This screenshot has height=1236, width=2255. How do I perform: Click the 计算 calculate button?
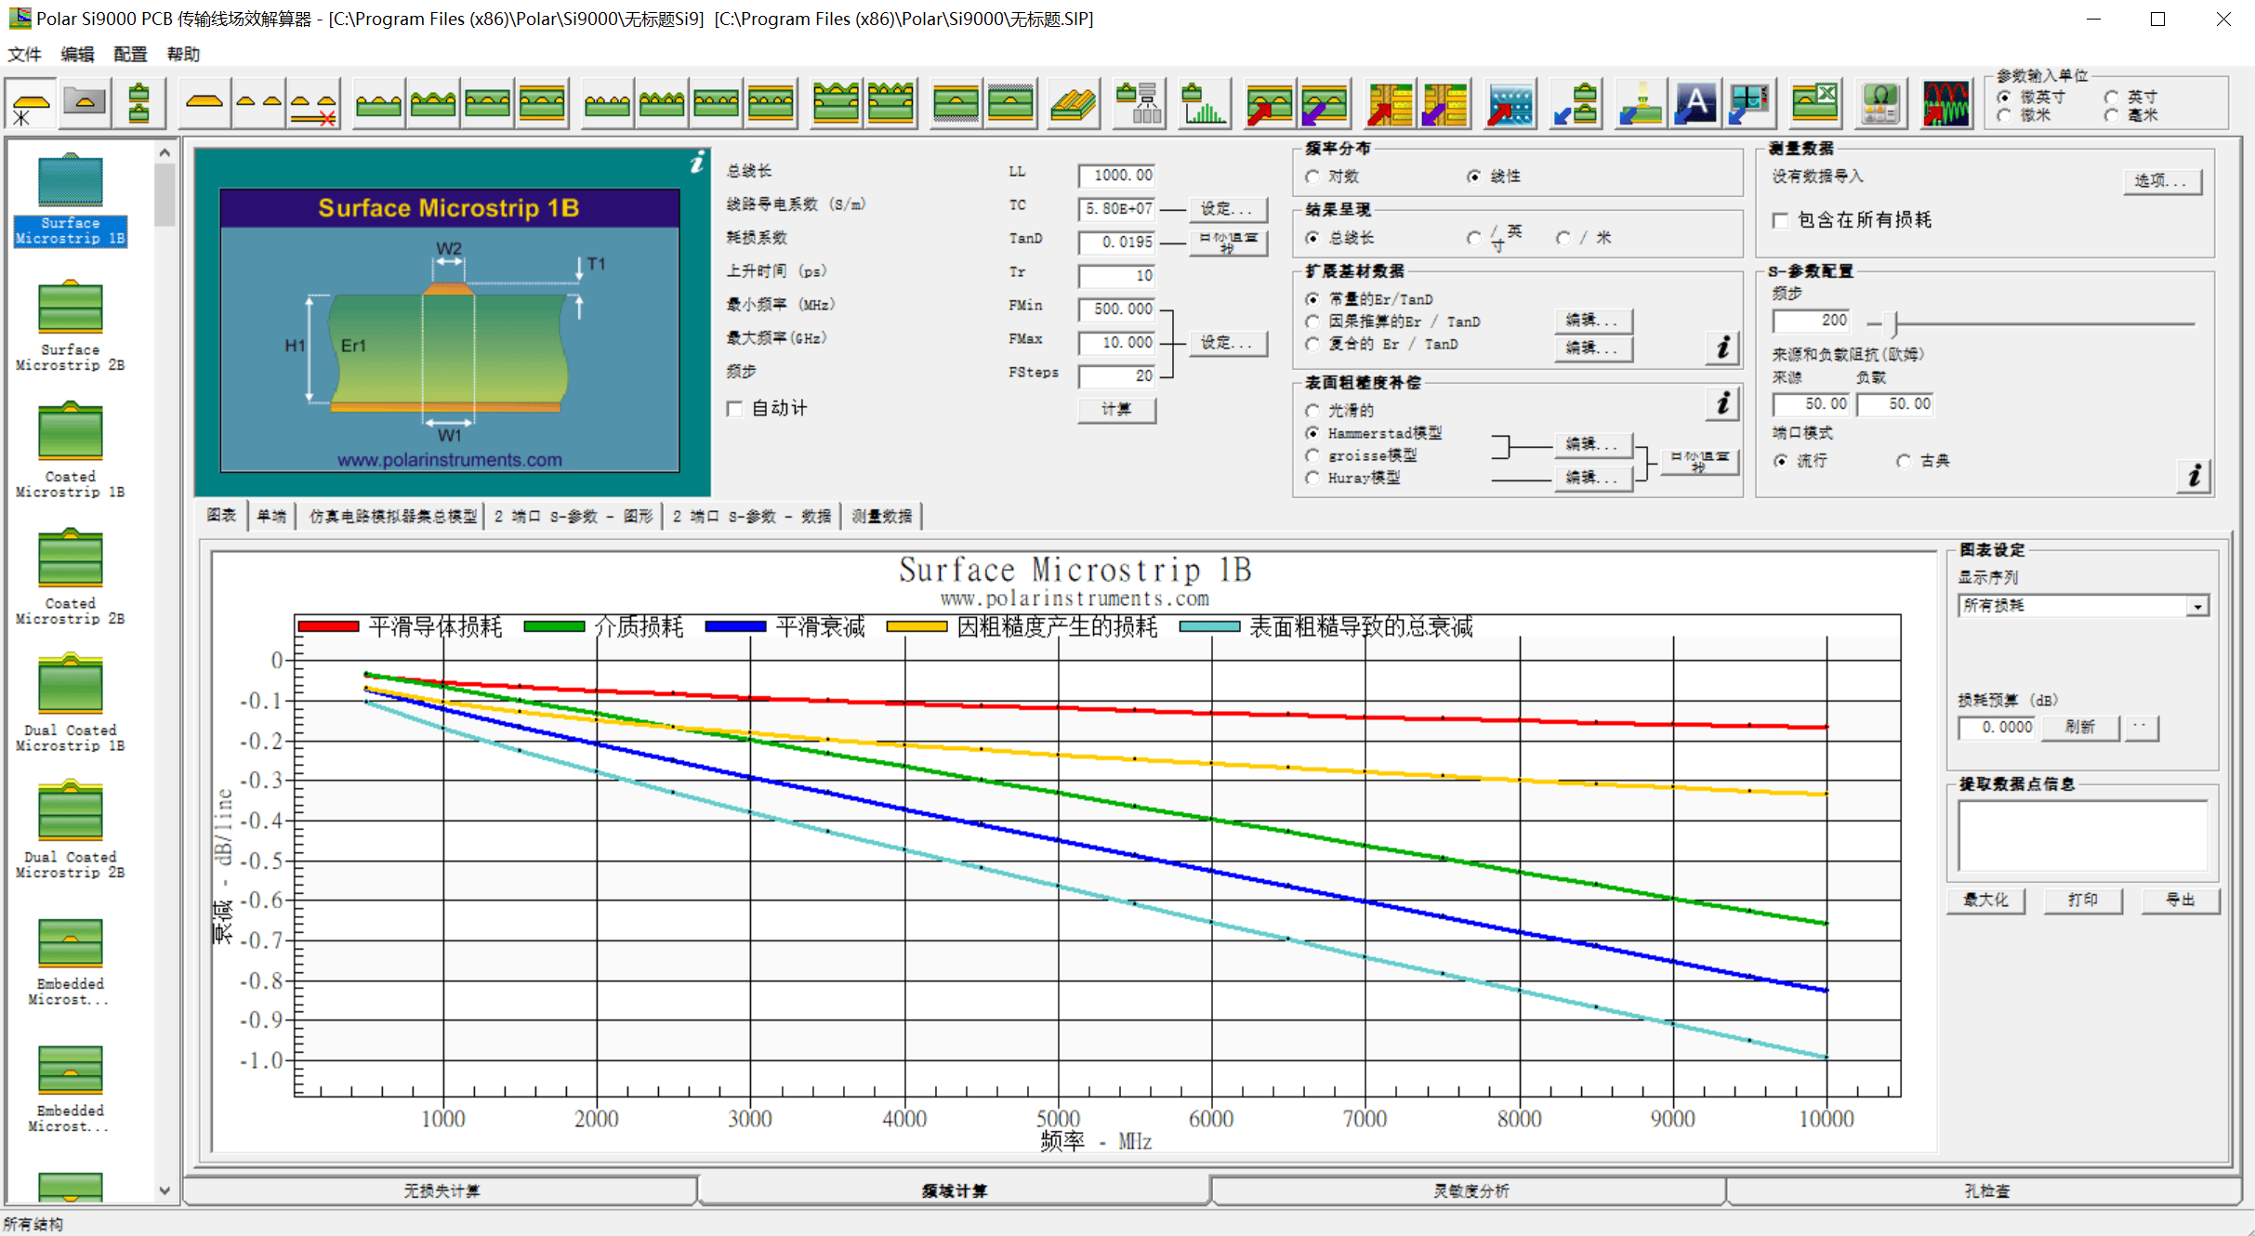pyautogui.click(x=1116, y=409)
